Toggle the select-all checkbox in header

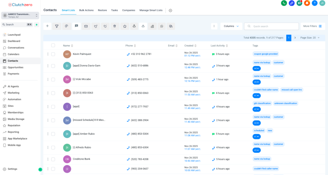coord(53,46)
